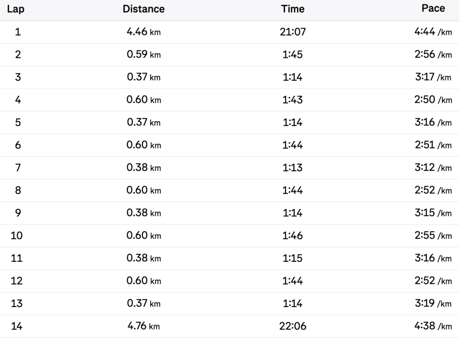This screenshot has height=338, width=459.
Task: Select the 1:46 time in lap 10
Action: pos(293,236)
